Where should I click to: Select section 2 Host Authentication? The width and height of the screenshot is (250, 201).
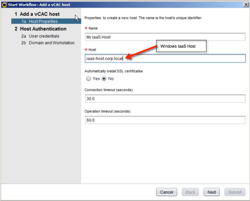click(x=41, y=29)
